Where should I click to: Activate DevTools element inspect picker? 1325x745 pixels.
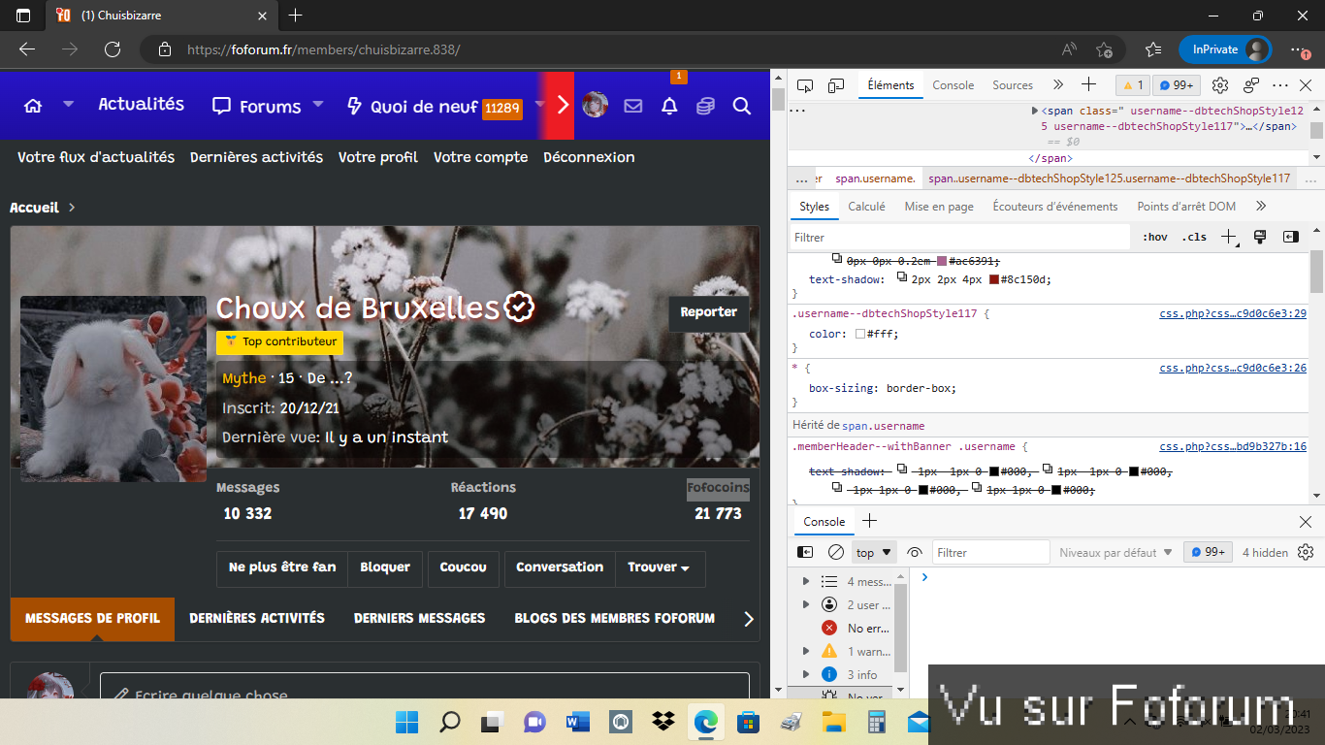click(x=806, y=85)
